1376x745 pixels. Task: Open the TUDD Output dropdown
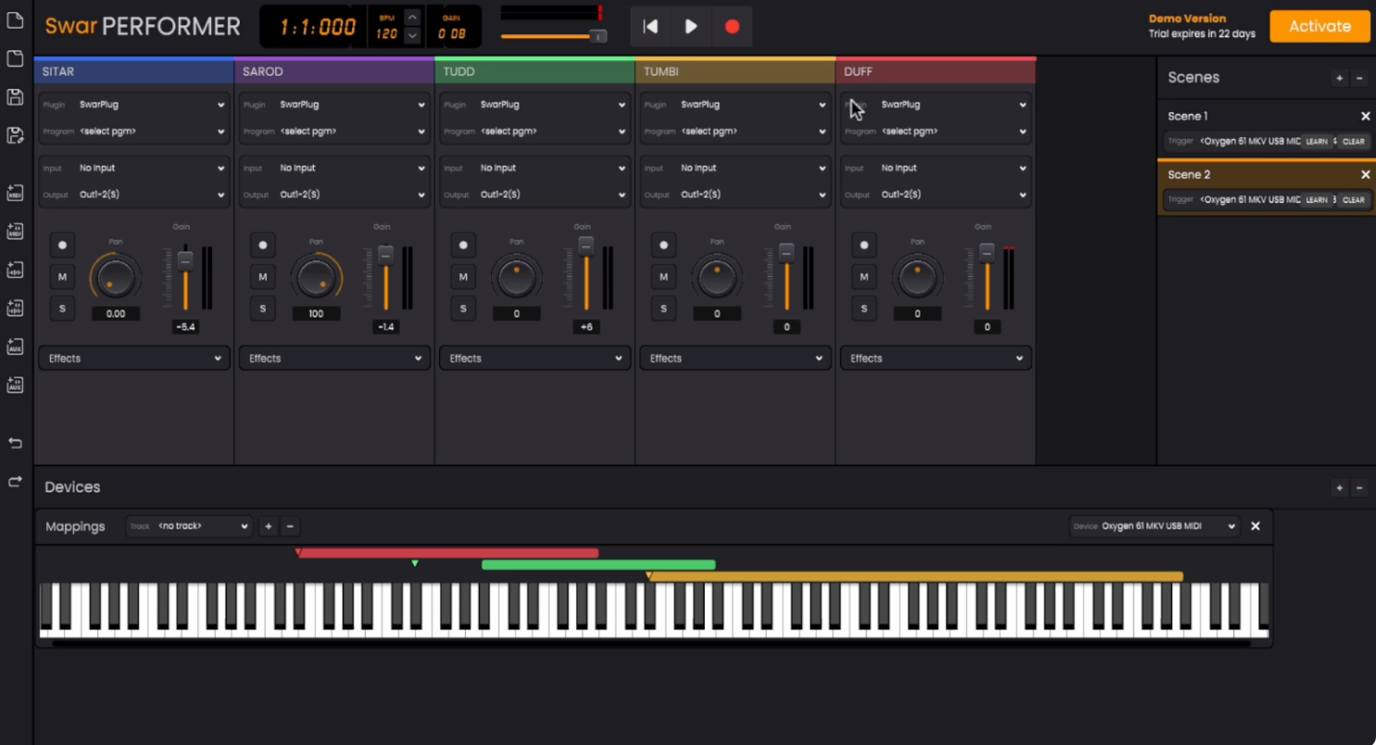pyautogui.click(x=534, y=195)
